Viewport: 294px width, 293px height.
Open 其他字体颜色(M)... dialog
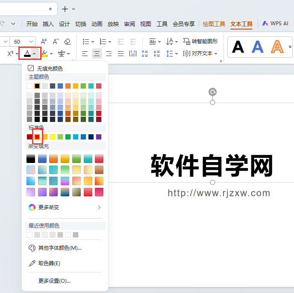55,248
